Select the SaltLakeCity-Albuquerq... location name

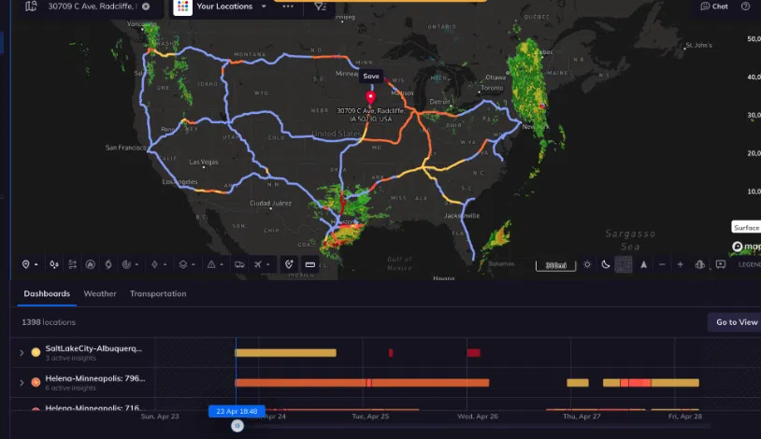[x=93, y=348]
